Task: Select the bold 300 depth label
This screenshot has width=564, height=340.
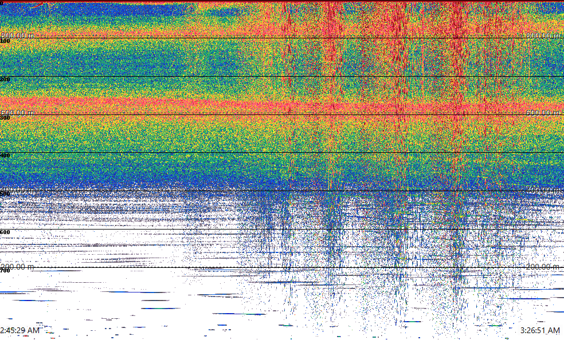Action: coord(5,118)
